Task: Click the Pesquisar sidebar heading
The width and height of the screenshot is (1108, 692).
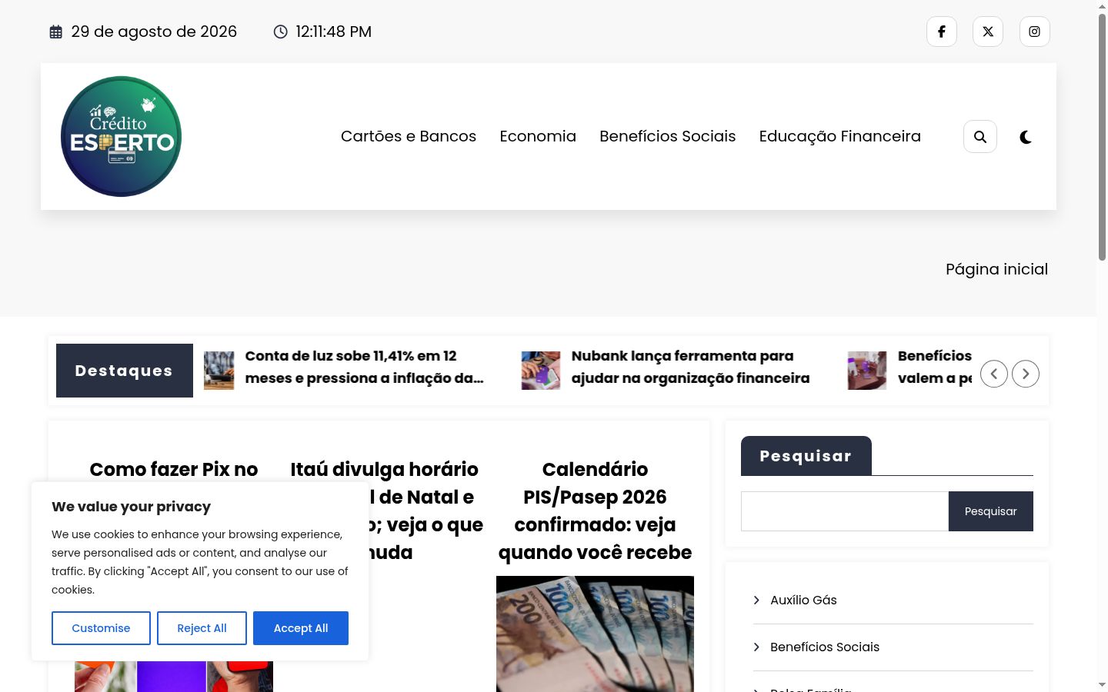Action: pos(806,456)
